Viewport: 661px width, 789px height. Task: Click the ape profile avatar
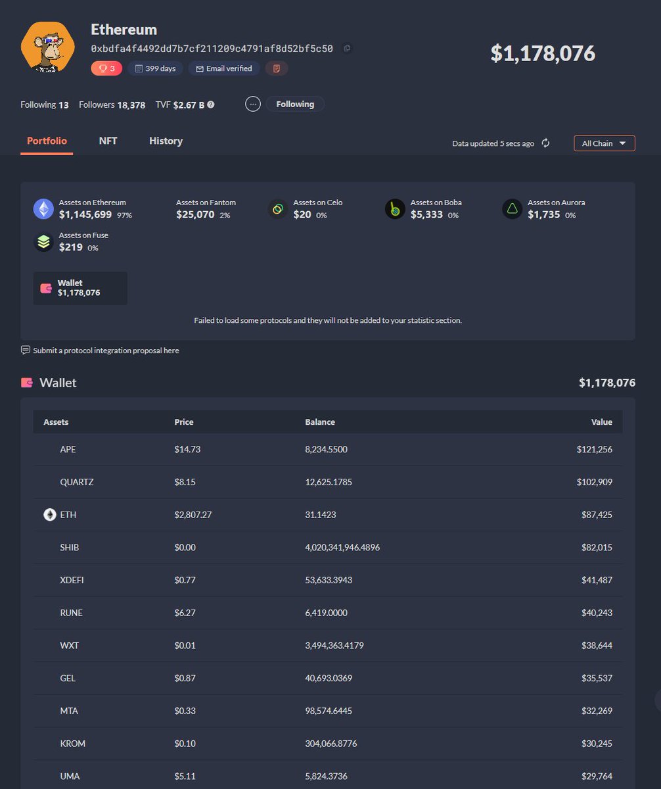(47, 48)
